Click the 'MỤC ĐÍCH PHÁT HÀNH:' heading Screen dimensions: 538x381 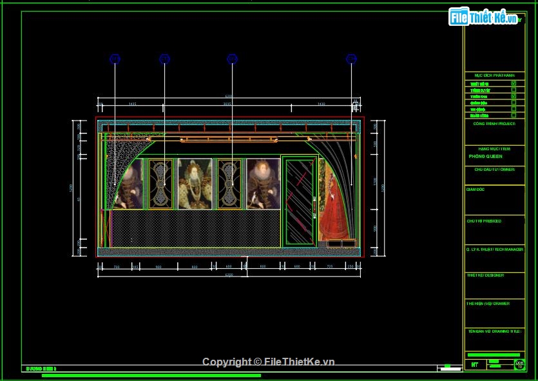click(494, 75)
